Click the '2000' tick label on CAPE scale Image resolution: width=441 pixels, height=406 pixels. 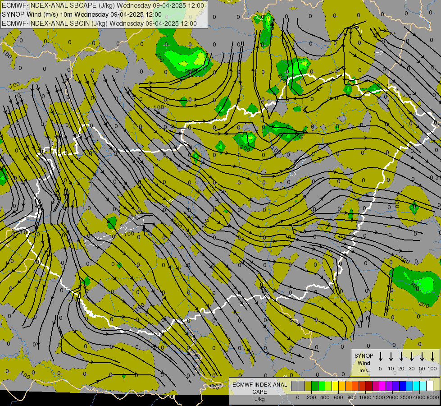point(392,397)
